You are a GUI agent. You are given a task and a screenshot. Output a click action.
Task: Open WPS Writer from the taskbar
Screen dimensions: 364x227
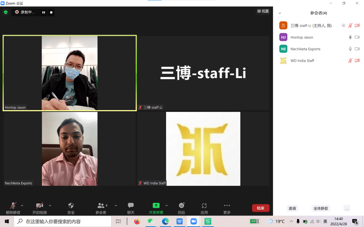[x=180, y=221]
